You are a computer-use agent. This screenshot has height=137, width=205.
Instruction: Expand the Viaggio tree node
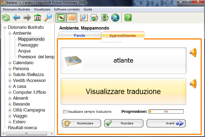coord(10,116)
